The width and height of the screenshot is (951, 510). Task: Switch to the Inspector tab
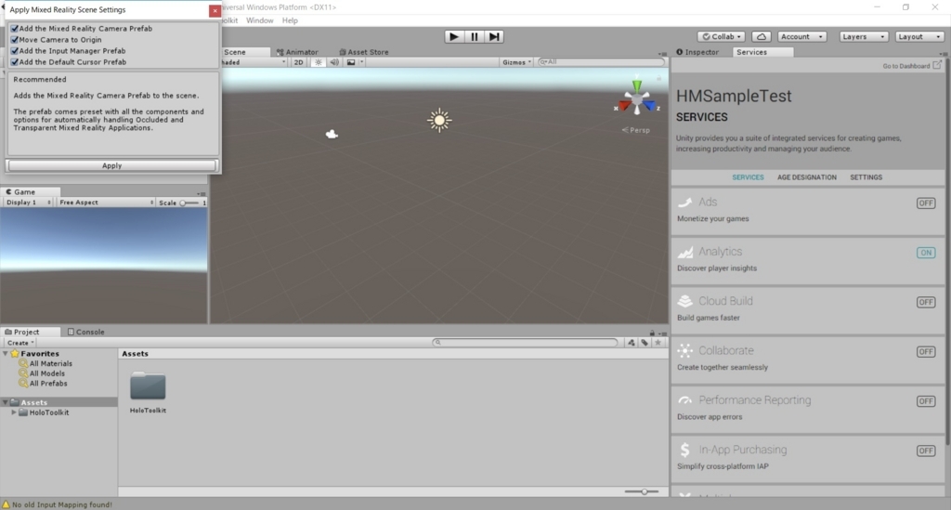[x=697, y=52]
